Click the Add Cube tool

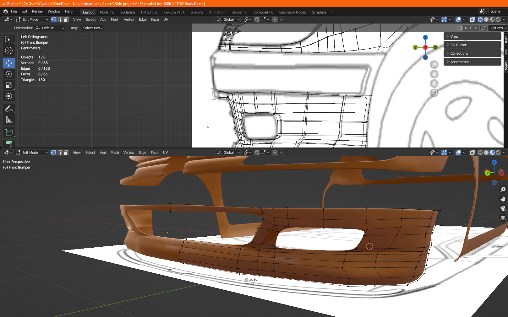tap(9, 132)
